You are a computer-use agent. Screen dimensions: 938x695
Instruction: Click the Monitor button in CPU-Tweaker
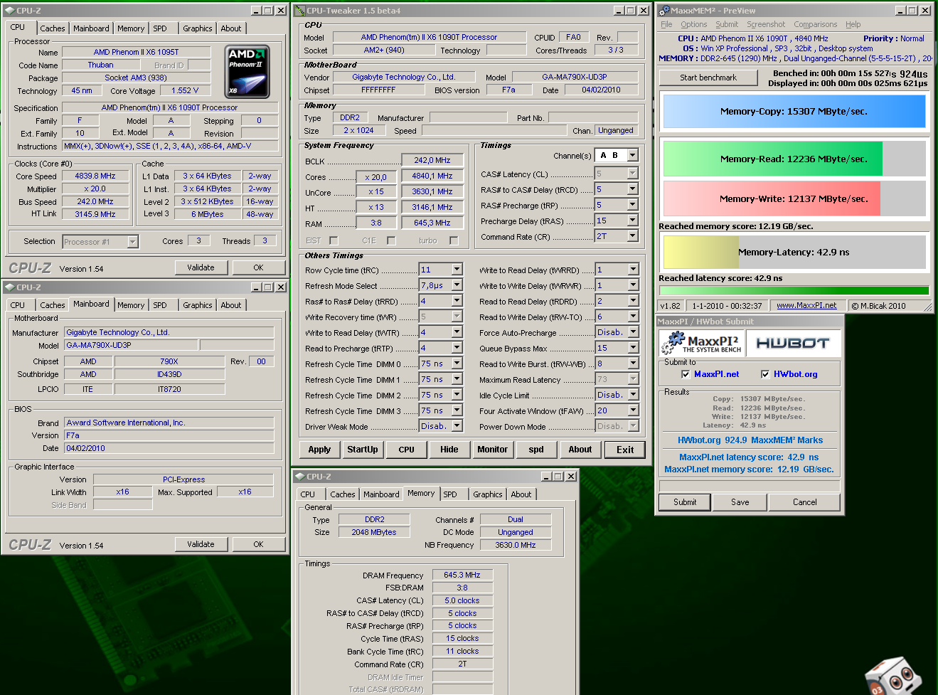[x=493, y=450]
